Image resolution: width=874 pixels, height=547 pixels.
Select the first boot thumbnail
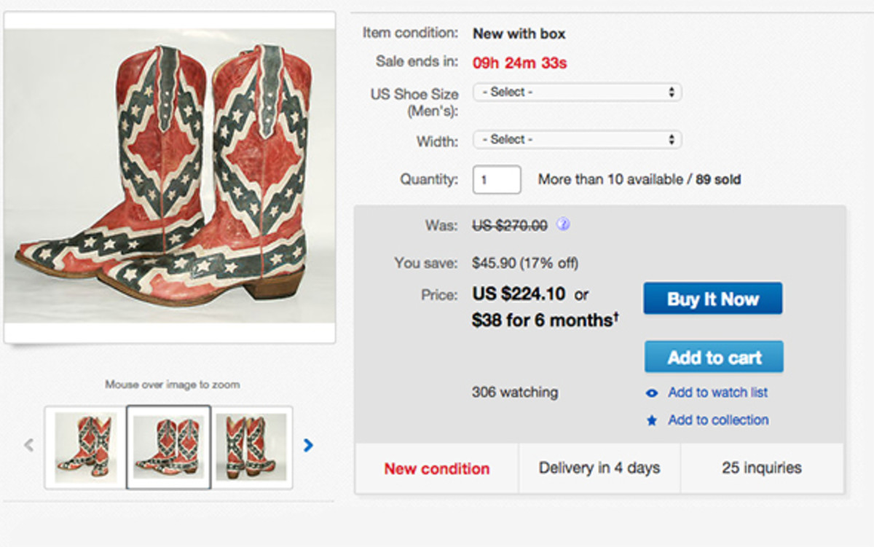click(x=85, y=446)
